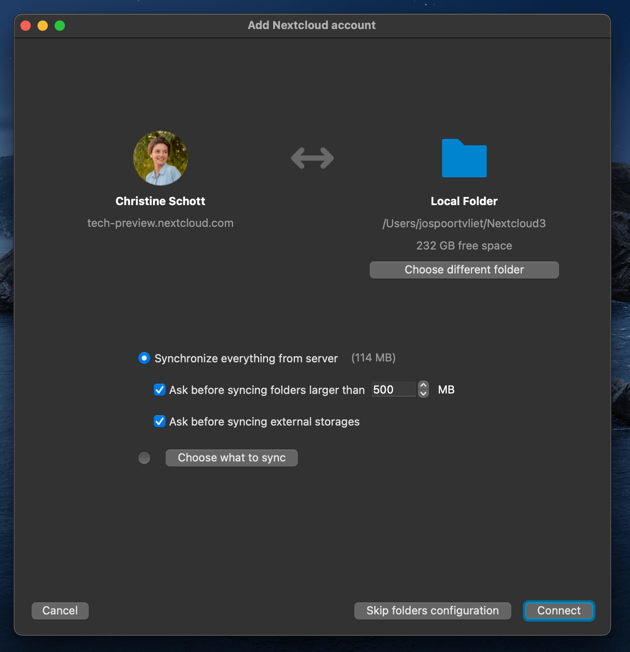Click the 500 MB size input field

click(394, 389)
